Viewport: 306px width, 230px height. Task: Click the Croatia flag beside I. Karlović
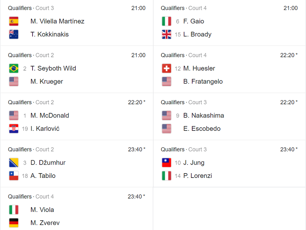coord(14,129)
